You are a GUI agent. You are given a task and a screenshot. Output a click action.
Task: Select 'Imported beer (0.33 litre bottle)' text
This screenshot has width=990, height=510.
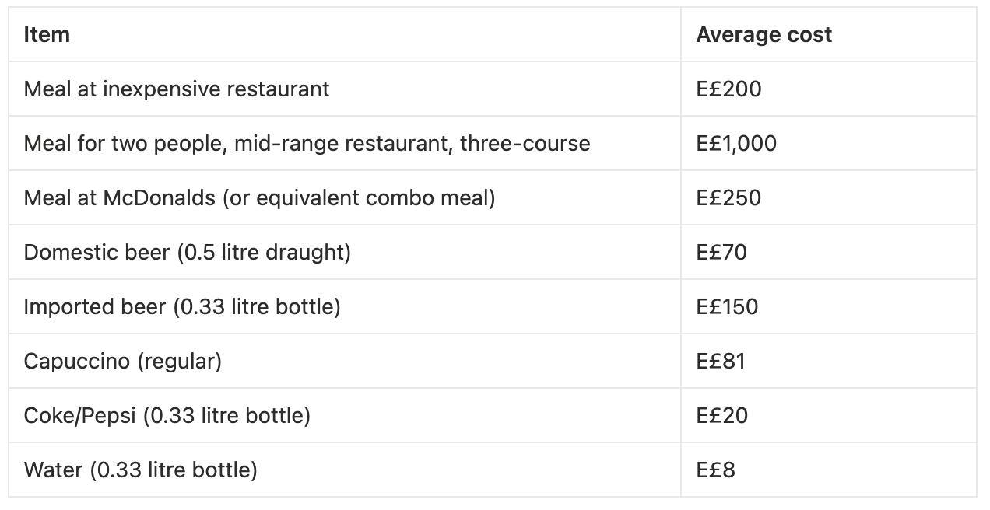point(182,307)
